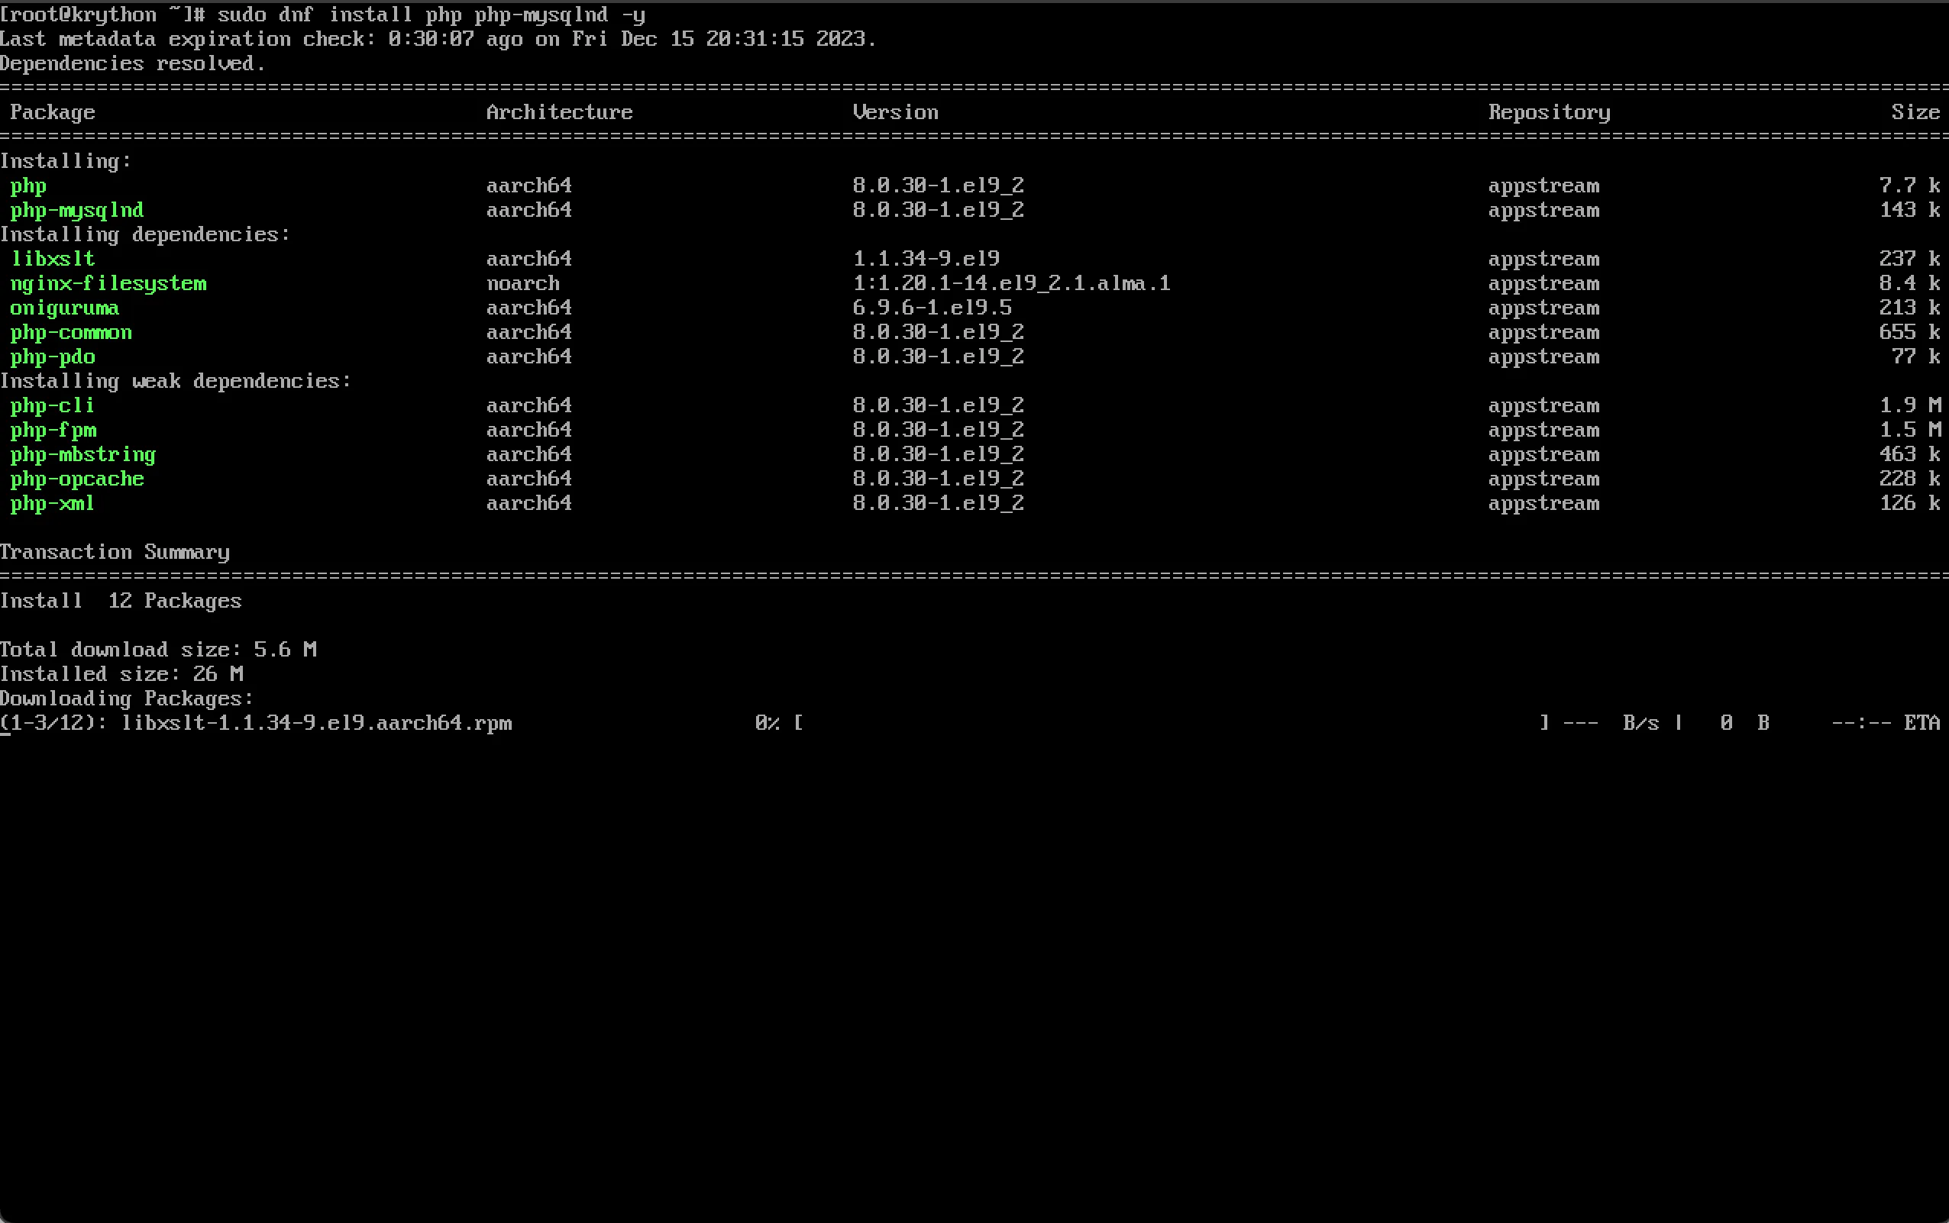Click the '1.9 M' size value

click(x=1909, y=405)
